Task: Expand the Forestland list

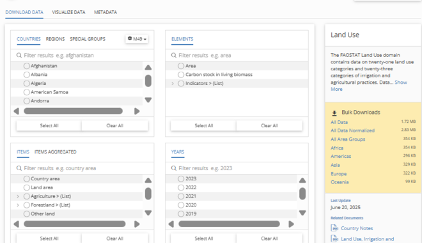Action: 18,205
